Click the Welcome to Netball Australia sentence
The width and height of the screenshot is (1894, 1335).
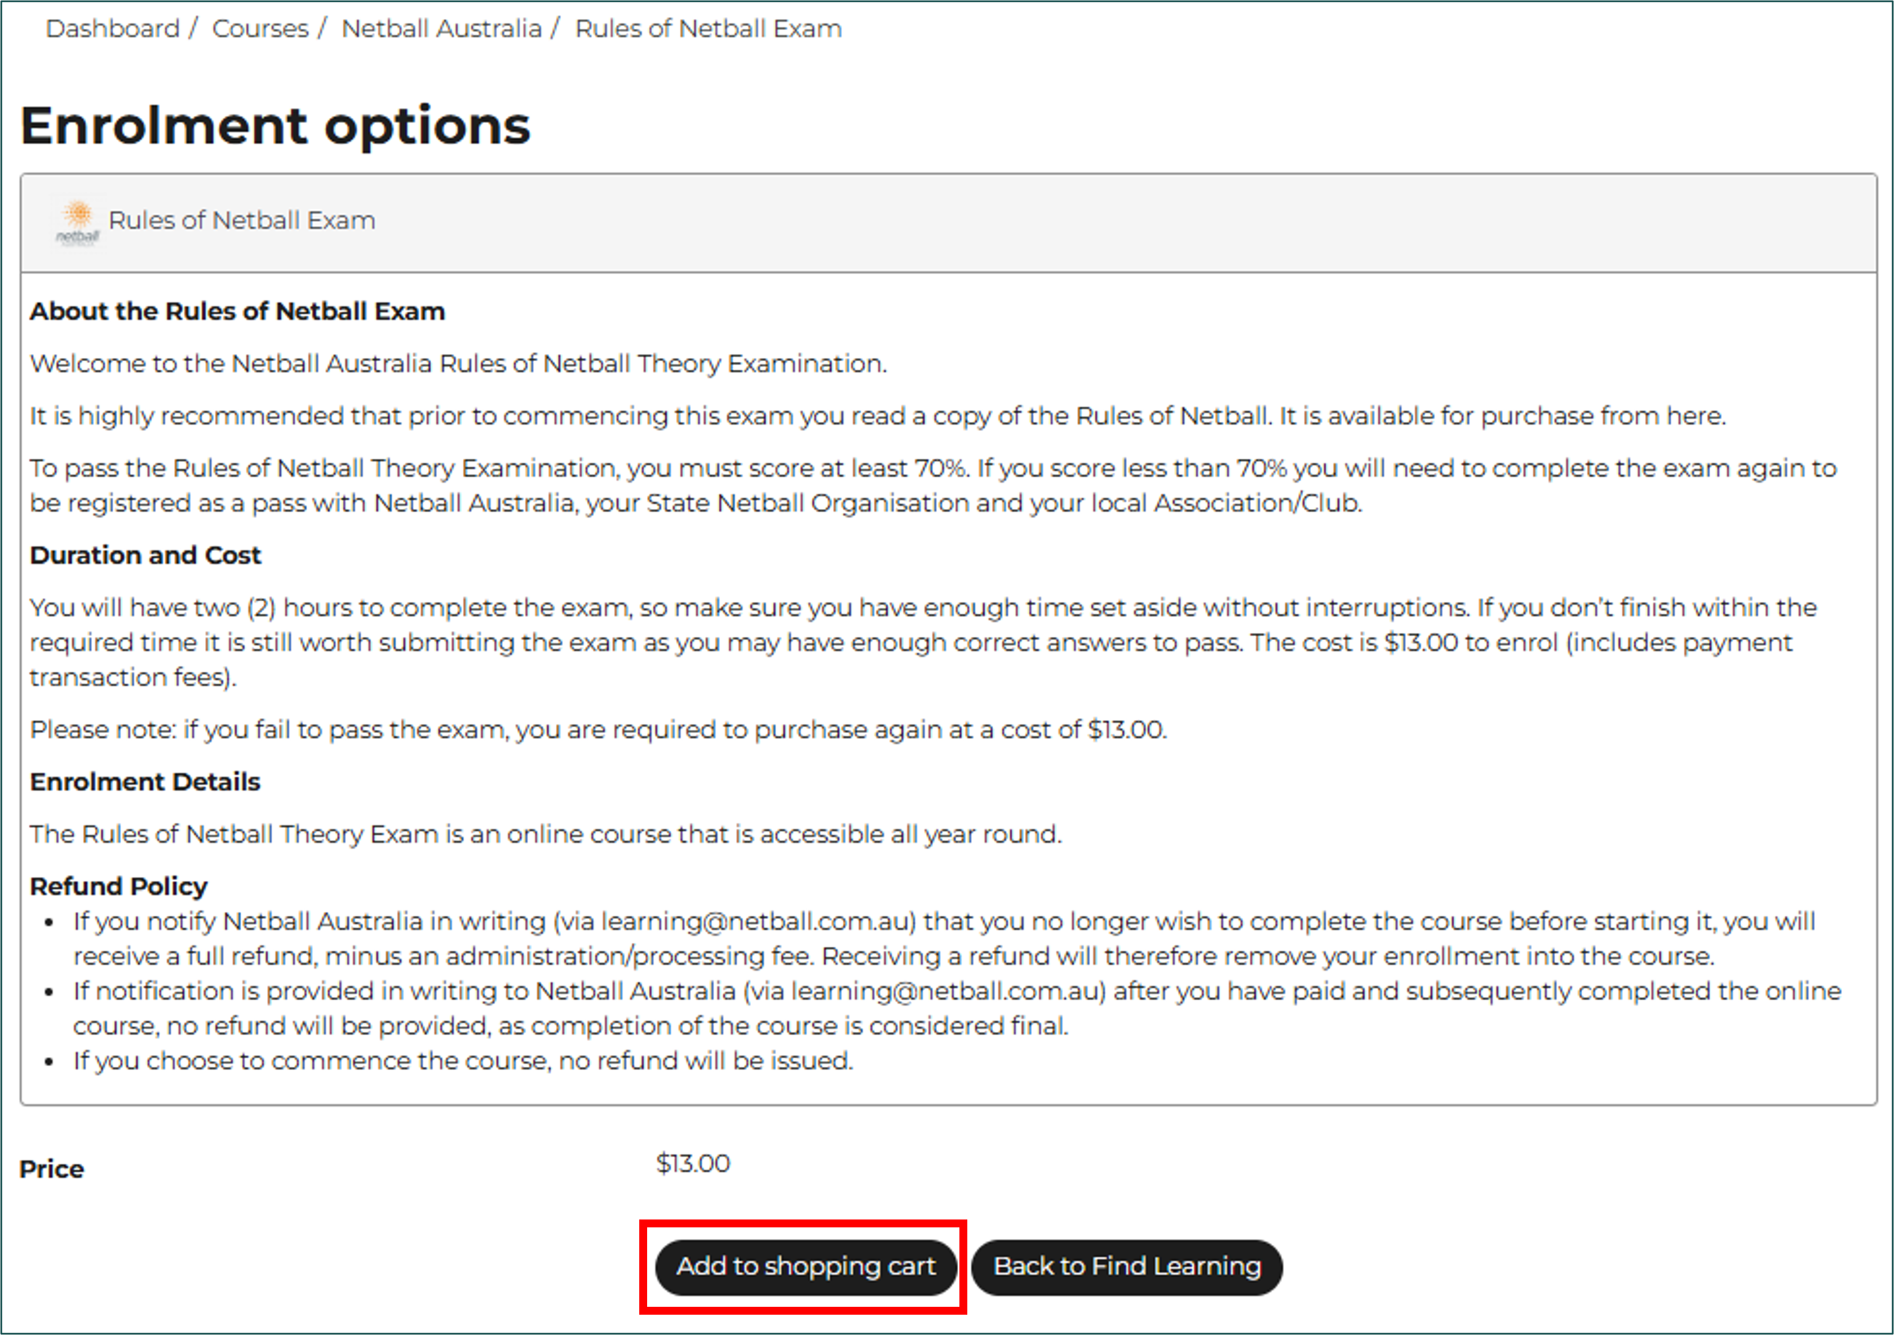pyautogui.click(x=459, y=363)
